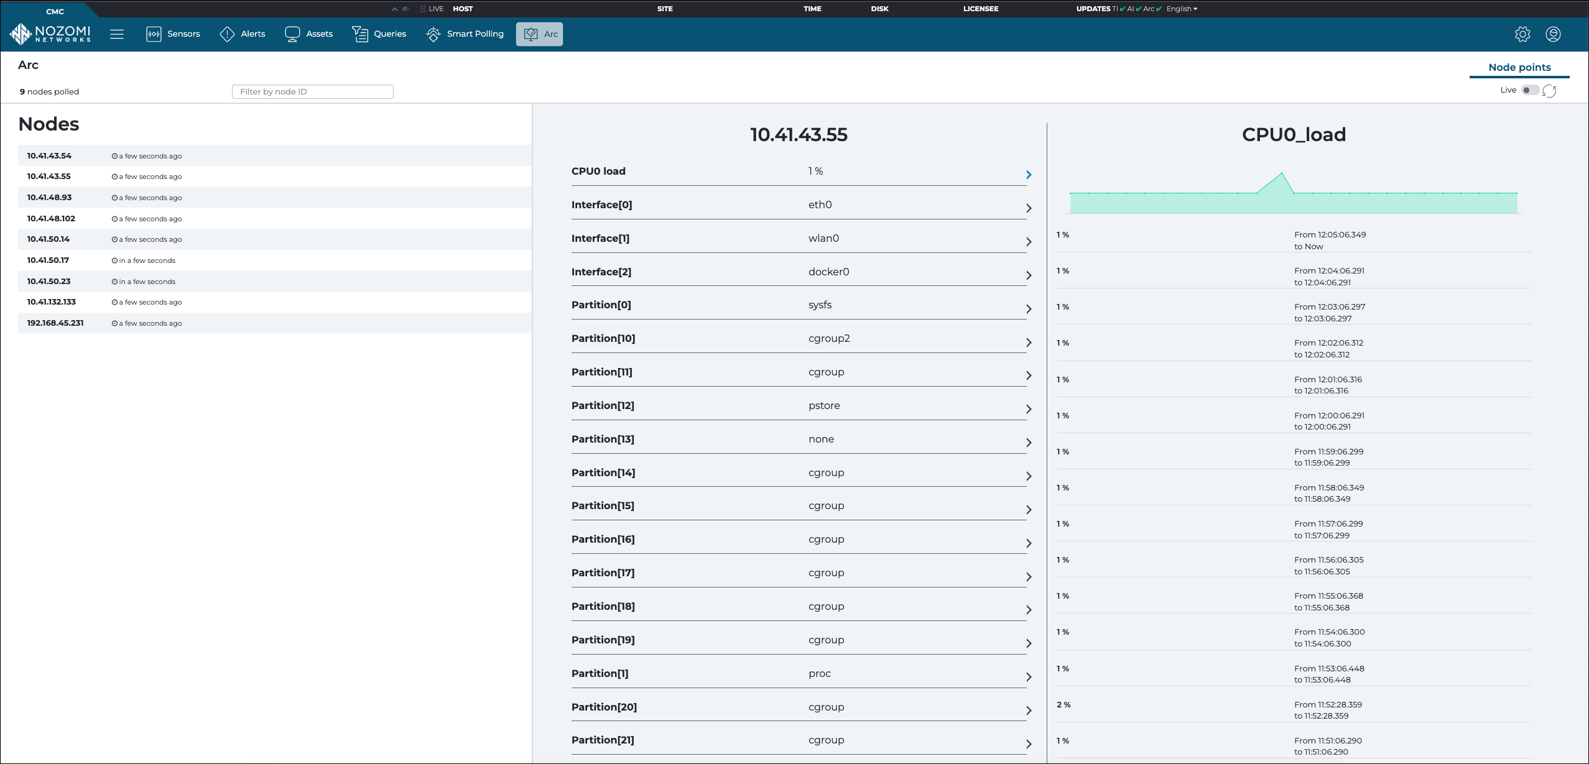Expand the CPU0 load row chevron
Screen dimensions: 1589x764
point(1029,175)
